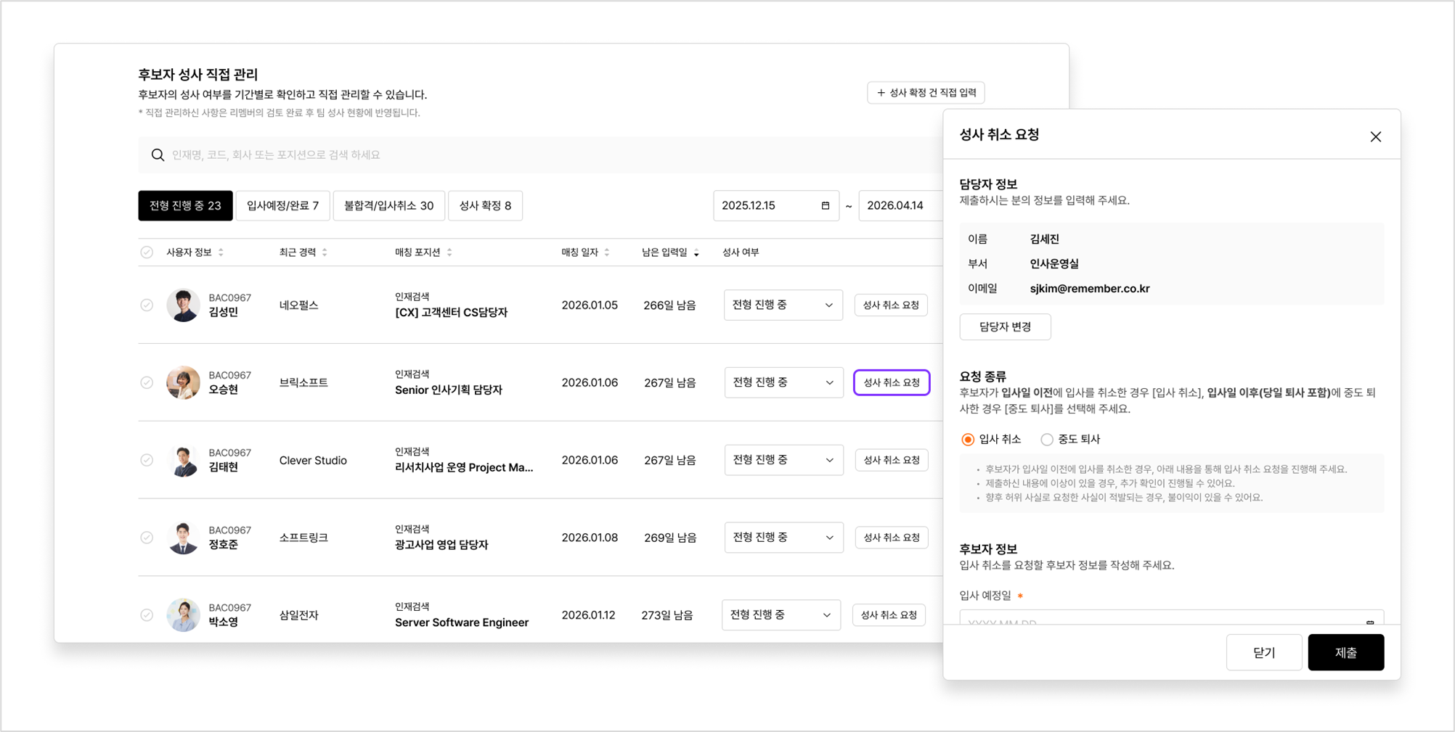The height and width of the screenshot is (732, 1455).
Task: Sort by 매칭 포지션 column
Action: (x=449, y=252)
